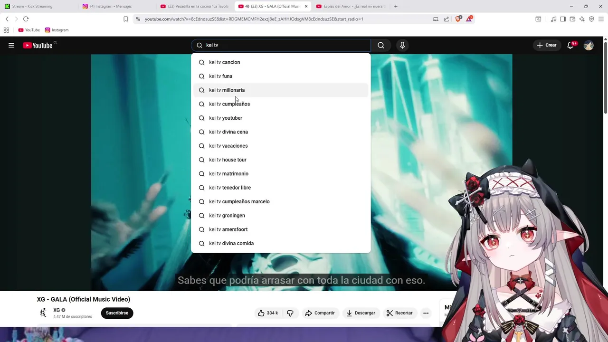
Task: Open the bookmarks apps grid icon
Action: [6, 30]
